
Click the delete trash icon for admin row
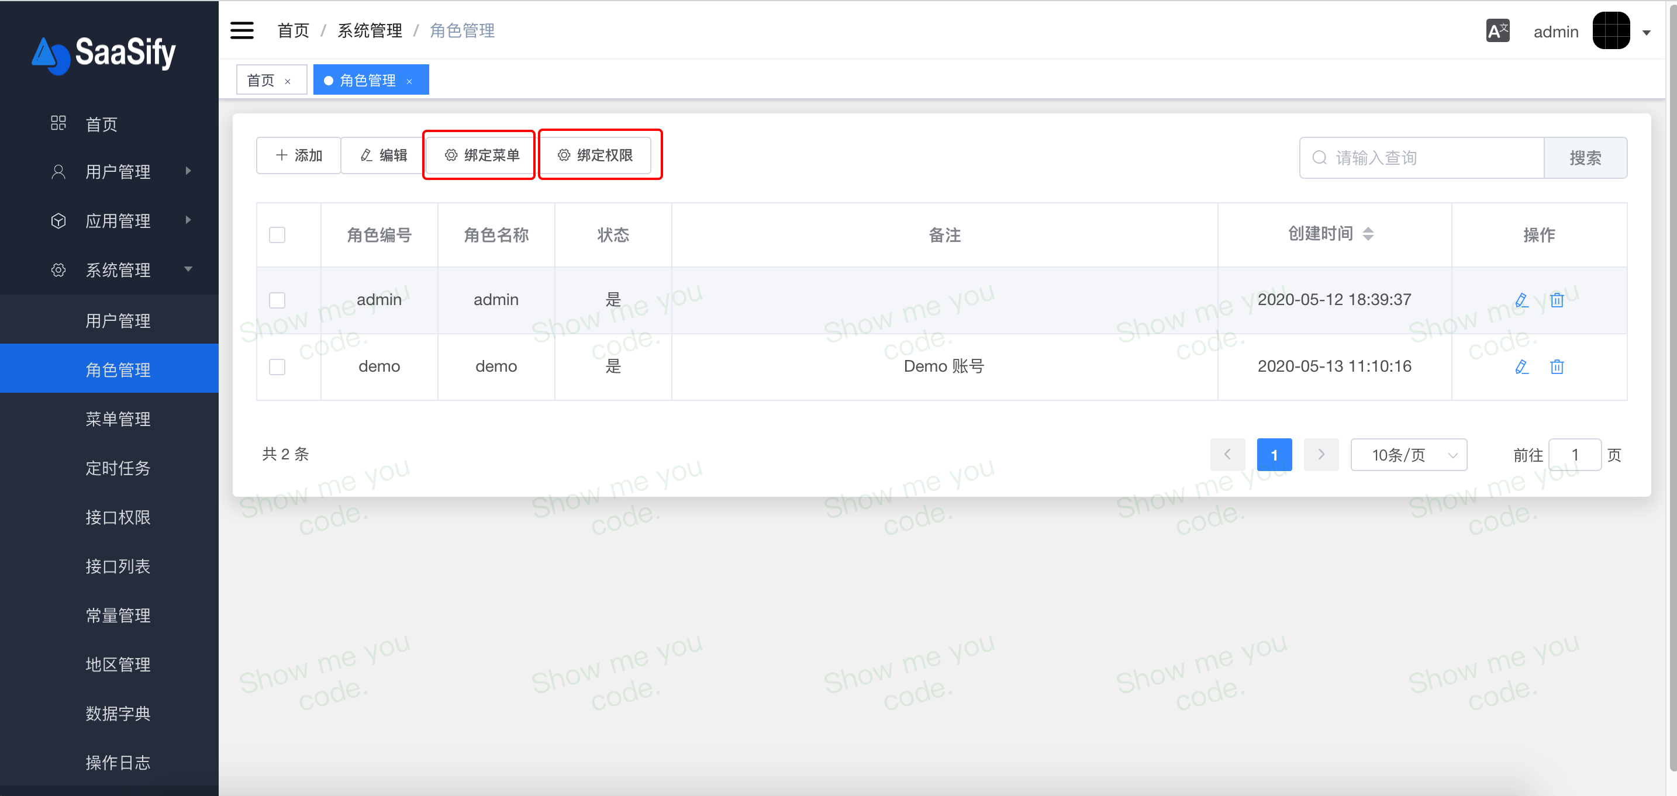(1557, 300)
